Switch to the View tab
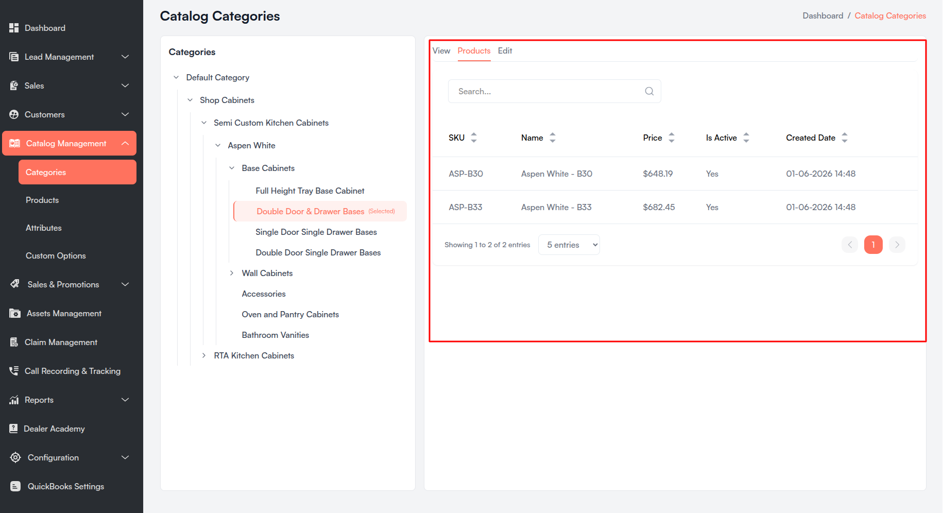This screenshot has height=513, width=943. (x=441, y=50)
